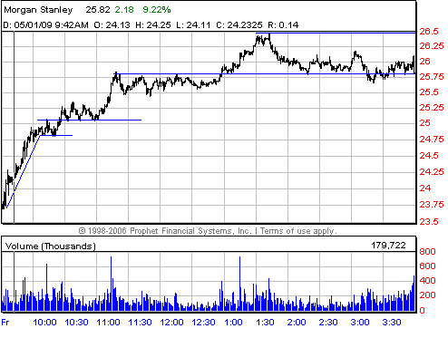Click the 11:00 time axis label
Screen dimensions: 448x338
pos(108,323)
